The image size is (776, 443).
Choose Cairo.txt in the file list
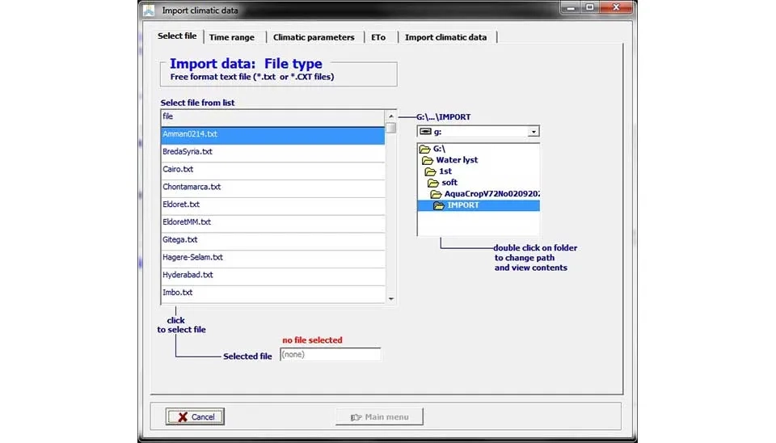coord(272,170)
